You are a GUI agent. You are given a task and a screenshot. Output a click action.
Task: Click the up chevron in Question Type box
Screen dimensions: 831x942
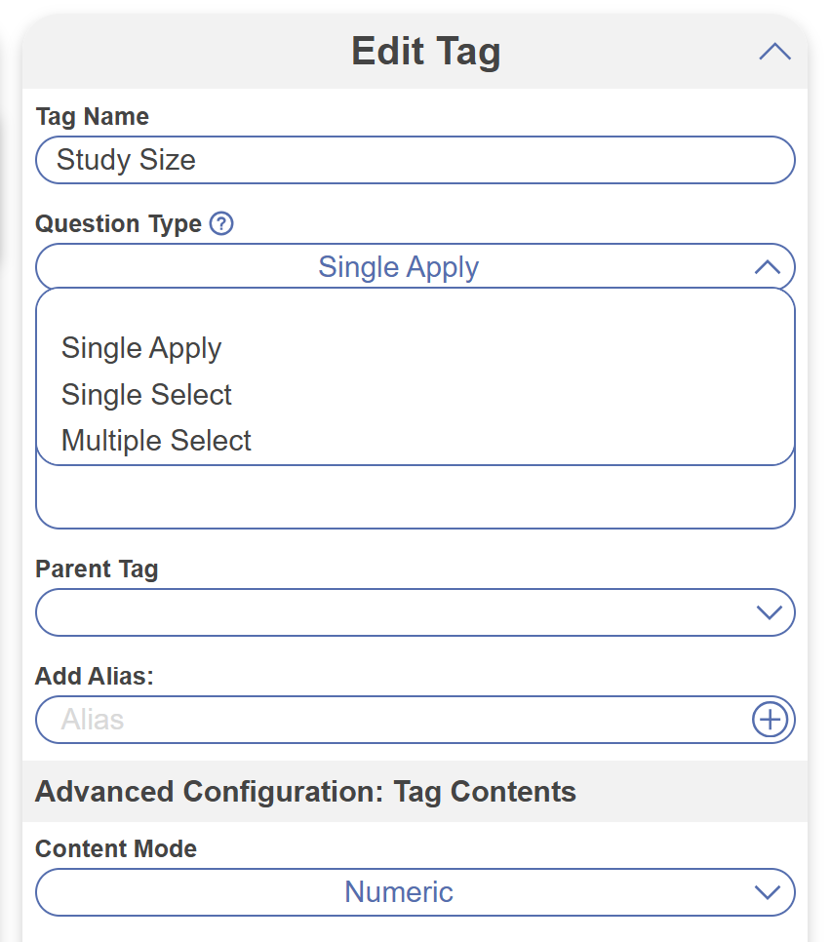tap(768, 267)
